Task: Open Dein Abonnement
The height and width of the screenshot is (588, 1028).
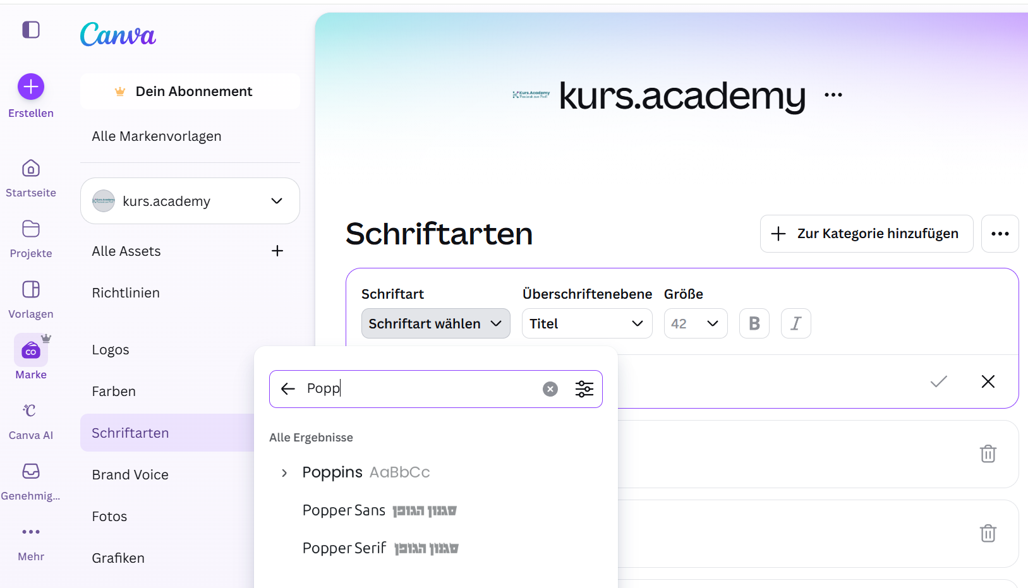Action: pyautogui.click(x=190, y=92)
